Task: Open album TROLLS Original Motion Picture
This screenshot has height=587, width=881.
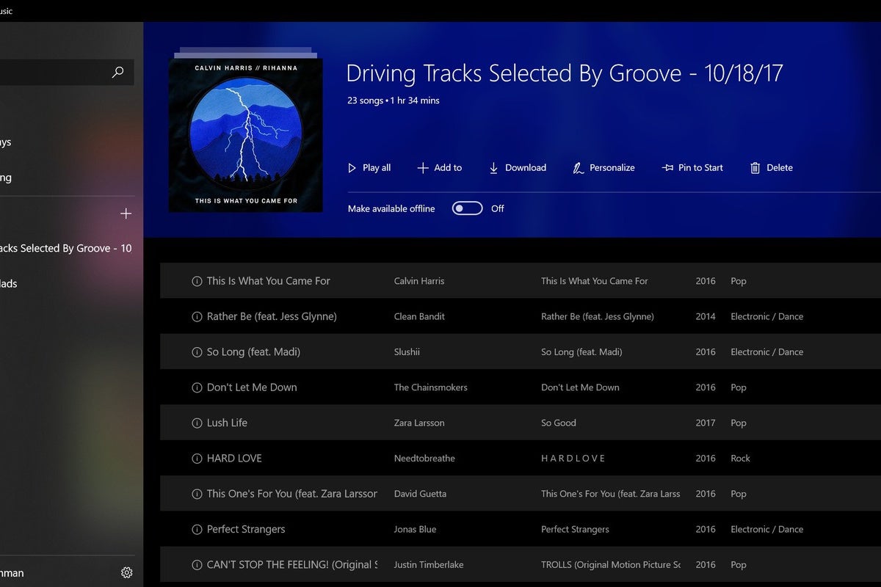Action: point(611,565)
